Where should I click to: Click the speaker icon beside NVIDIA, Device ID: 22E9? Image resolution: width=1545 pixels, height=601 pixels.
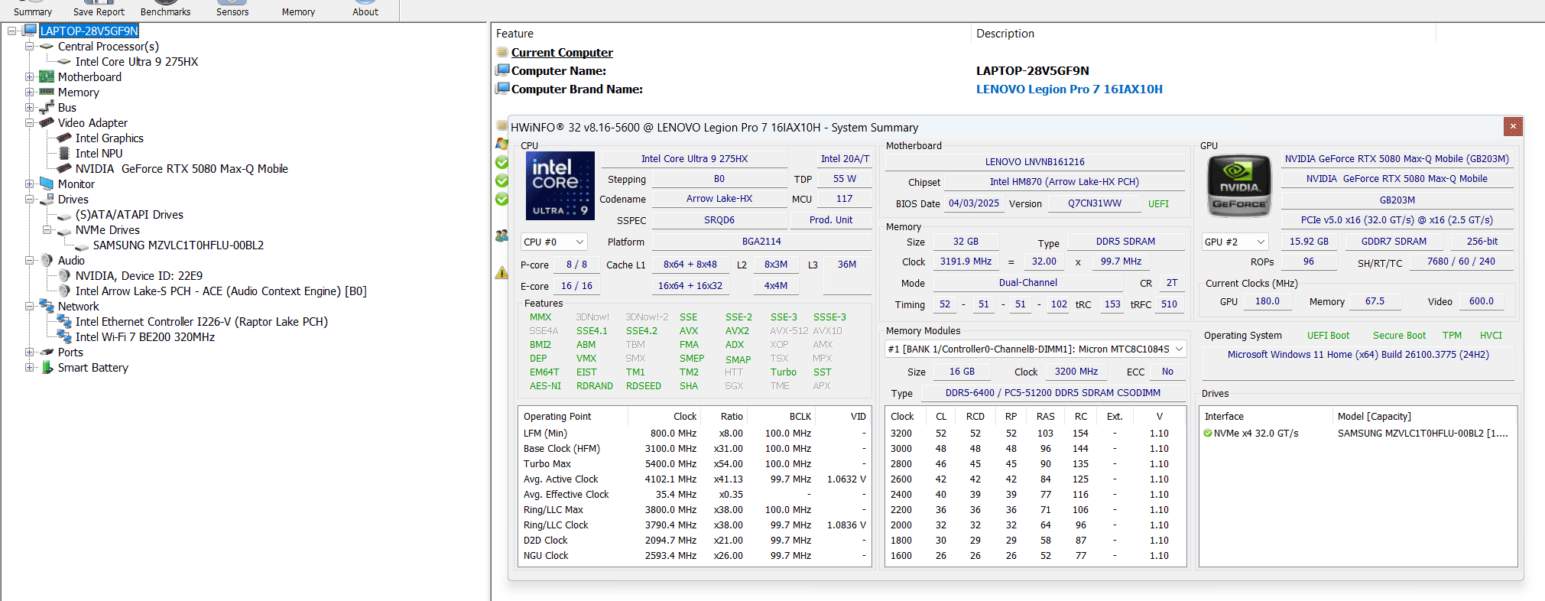[x=64, y=275]
